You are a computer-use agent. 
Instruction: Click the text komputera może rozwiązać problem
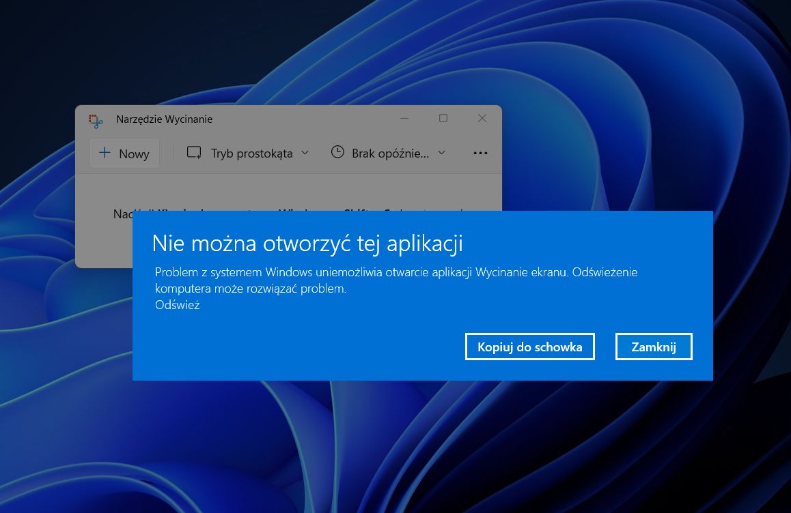pyautogui.click(x=251, y=289)
